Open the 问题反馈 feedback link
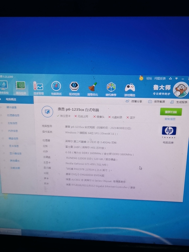 pyautogui.click(x=160, y=79)
